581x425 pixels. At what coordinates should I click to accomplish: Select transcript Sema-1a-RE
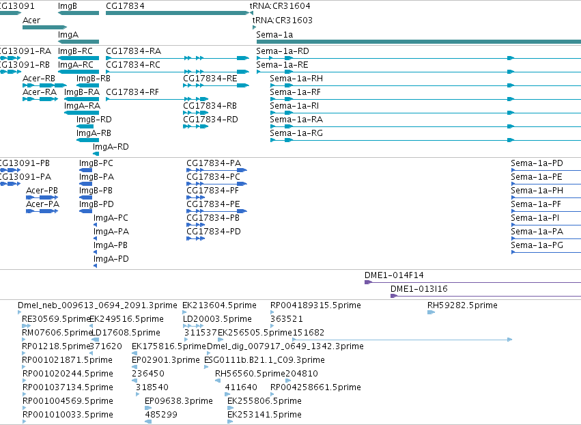(x=419, y=72)
